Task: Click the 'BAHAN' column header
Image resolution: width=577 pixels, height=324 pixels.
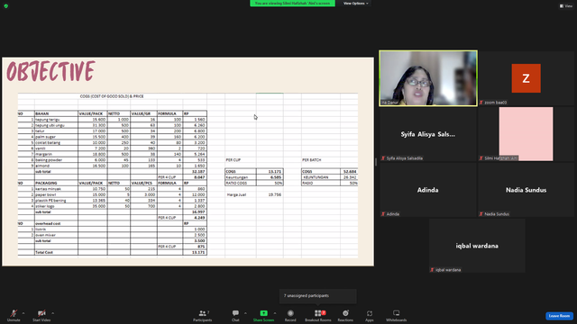Action: 42,113
